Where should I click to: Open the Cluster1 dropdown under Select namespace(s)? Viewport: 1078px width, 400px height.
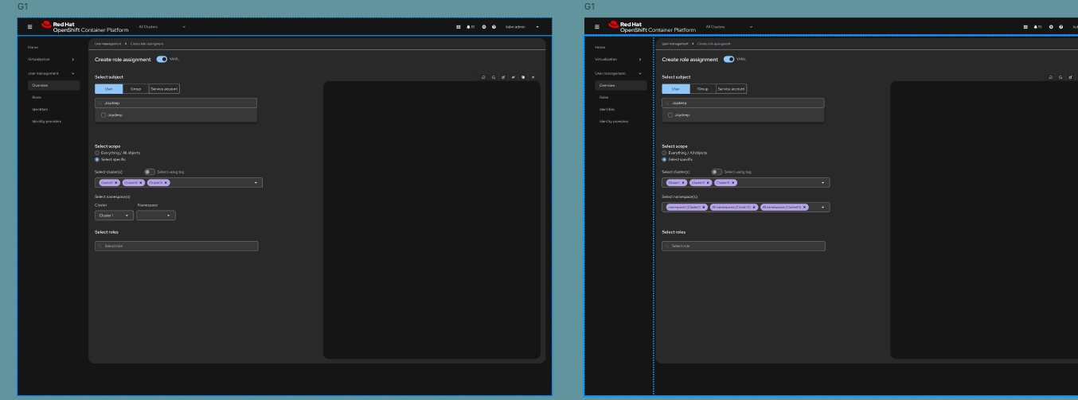[114, 216]
